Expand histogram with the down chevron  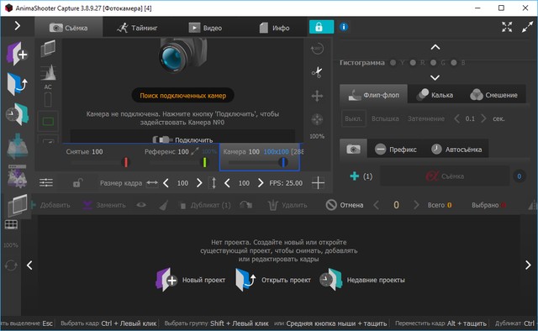[x=435, y=78]
